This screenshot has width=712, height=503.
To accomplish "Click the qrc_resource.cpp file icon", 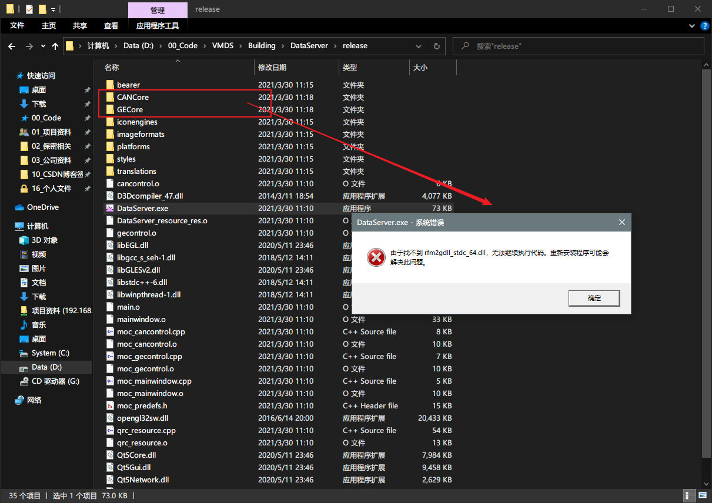I will [x=110, y=430].
